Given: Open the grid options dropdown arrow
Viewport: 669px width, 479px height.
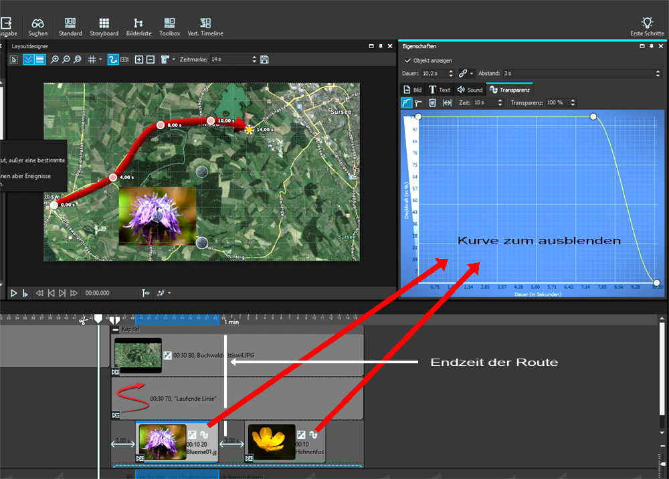Looking at the screenshot, I should [100, 60].
